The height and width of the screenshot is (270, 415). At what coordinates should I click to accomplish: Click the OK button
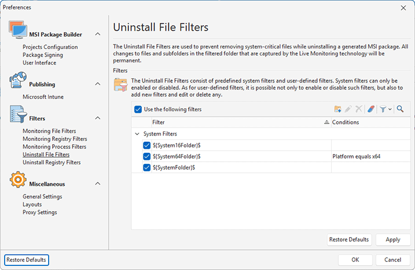tap(355, 260)
